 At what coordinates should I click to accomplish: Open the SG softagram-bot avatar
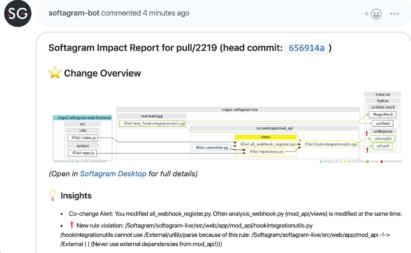click(17, 13)
